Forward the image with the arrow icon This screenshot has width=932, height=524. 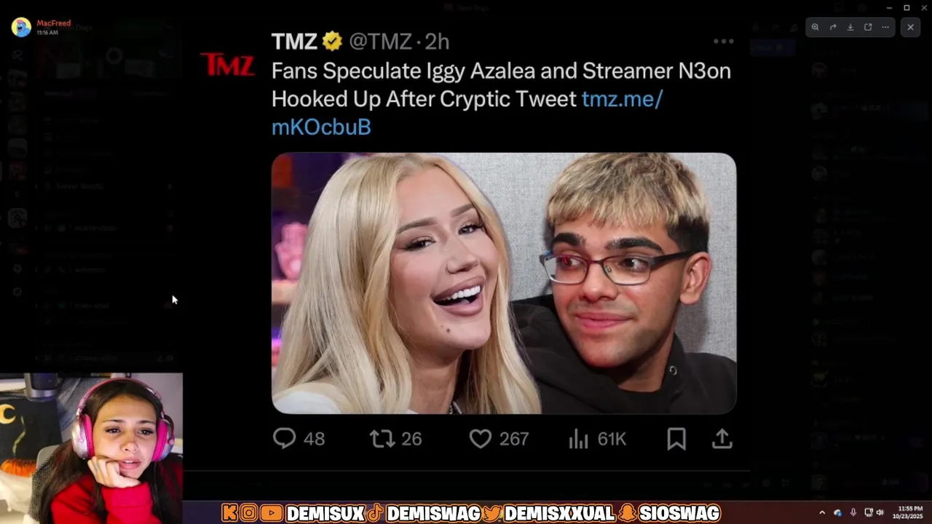tap(833, 27)
